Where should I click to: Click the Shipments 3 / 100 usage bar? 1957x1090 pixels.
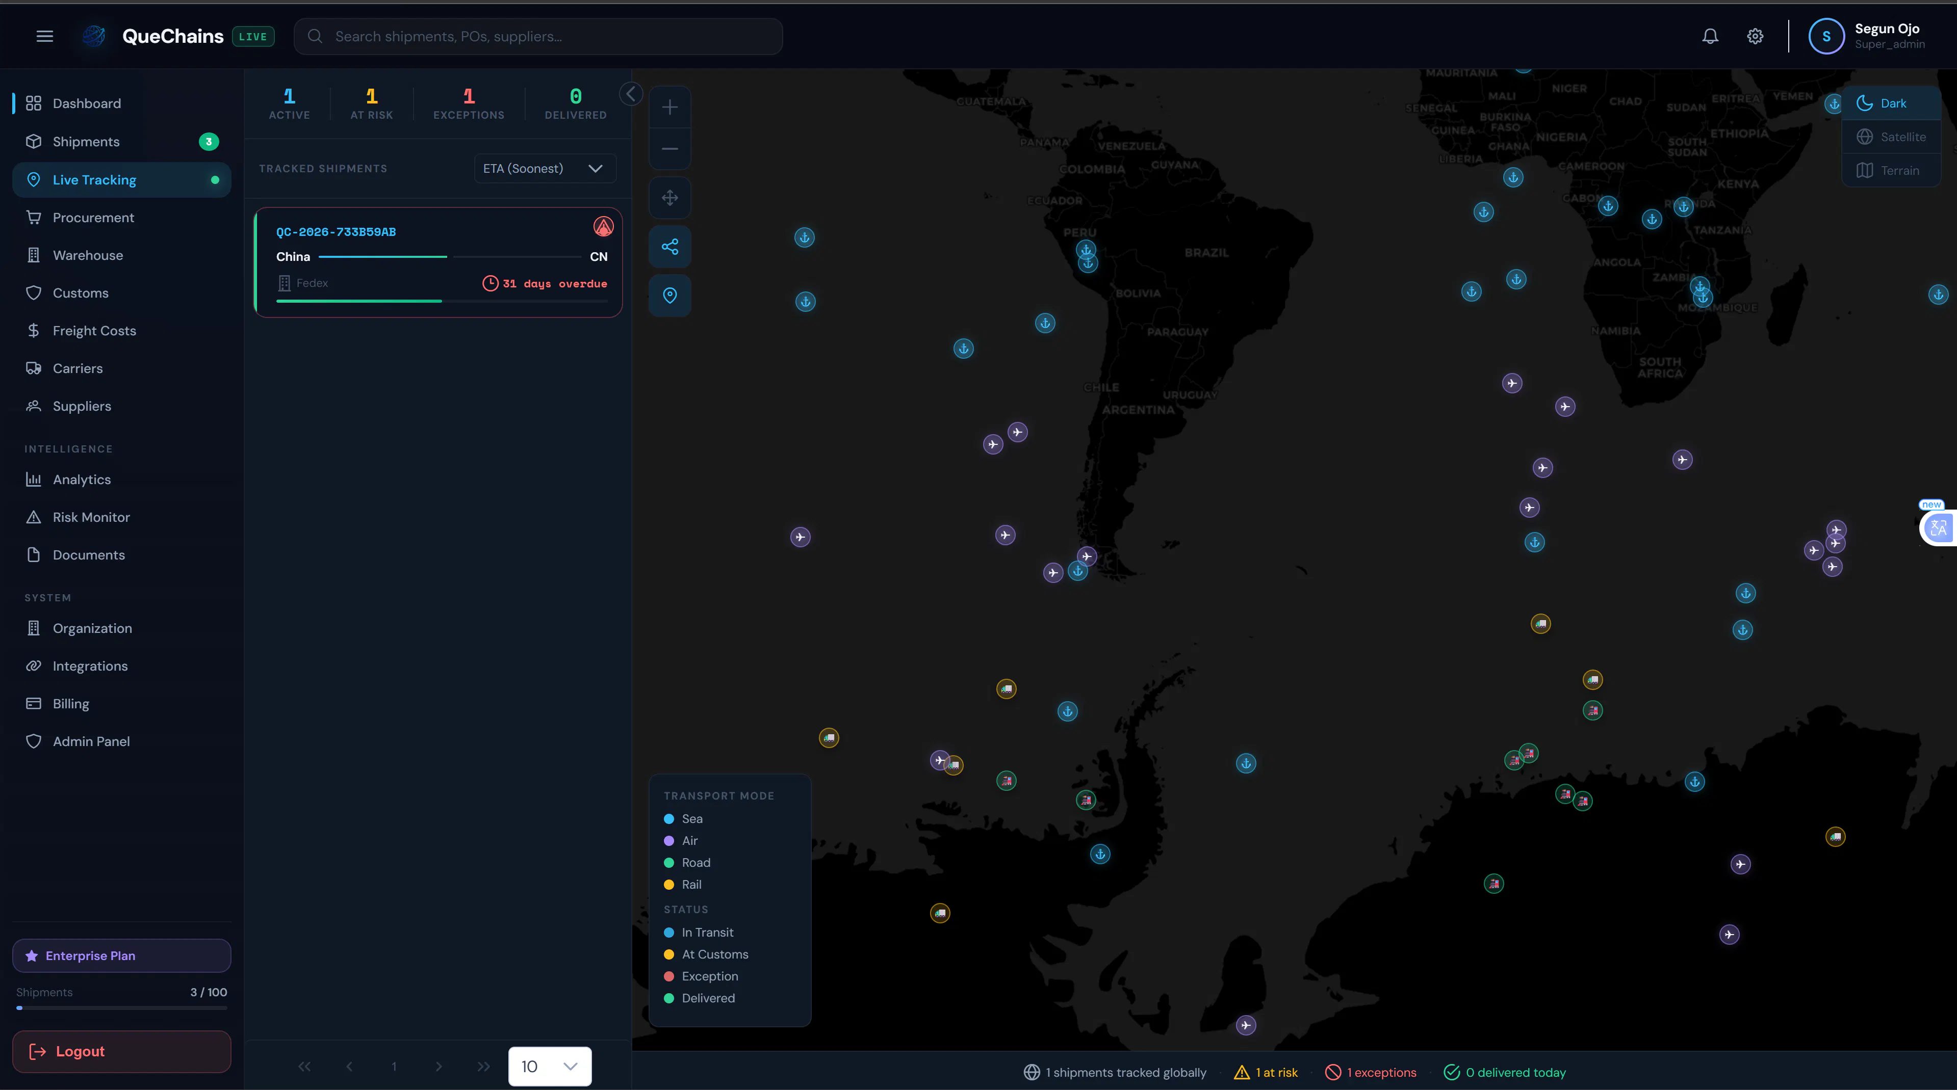tap(121, 1008)
